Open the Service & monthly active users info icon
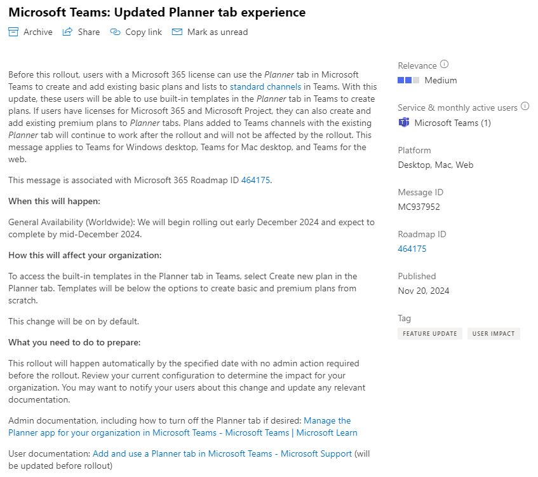The height and width of the screenshot is (477, 538). tap(525, 106)
